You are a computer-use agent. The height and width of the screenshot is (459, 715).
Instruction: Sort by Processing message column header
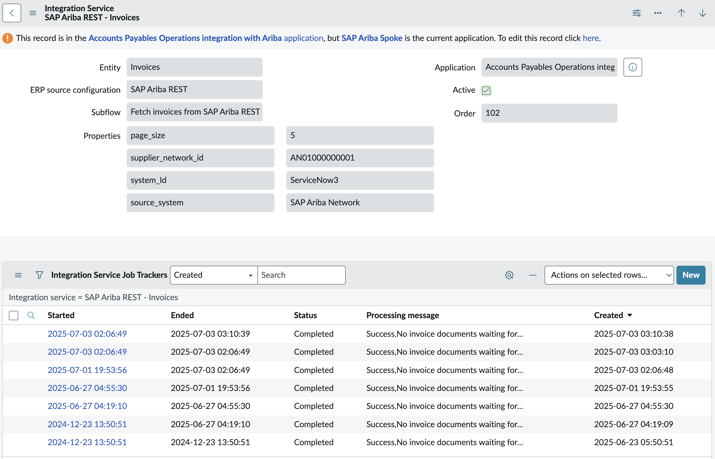coord(403,315)
